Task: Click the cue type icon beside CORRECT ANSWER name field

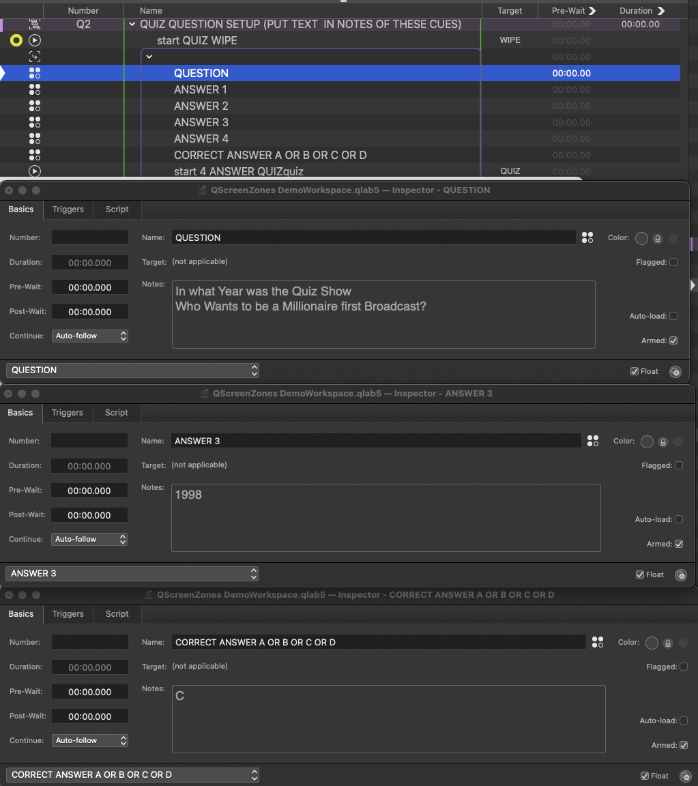Action: pos(598,642)
